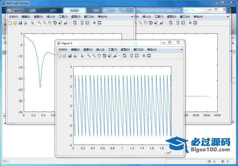Open 桌面(D) menu in the rear right figure
Viewport: 238px width, 166px height.
point(171,17)
